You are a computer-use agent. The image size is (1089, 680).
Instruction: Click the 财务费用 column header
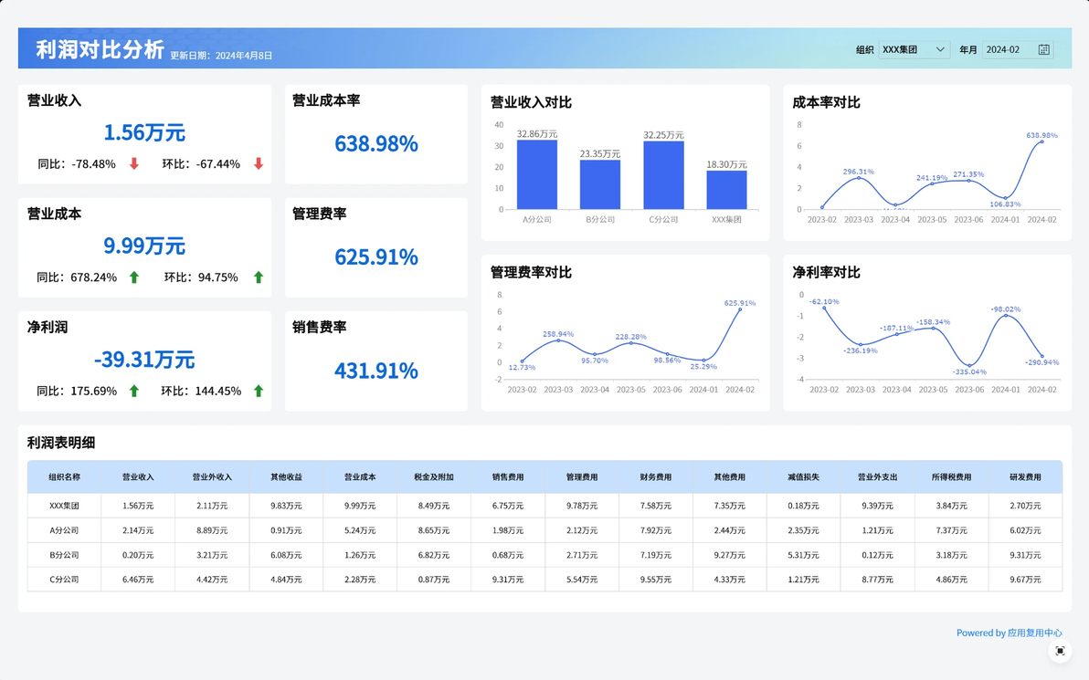(656, 477)
